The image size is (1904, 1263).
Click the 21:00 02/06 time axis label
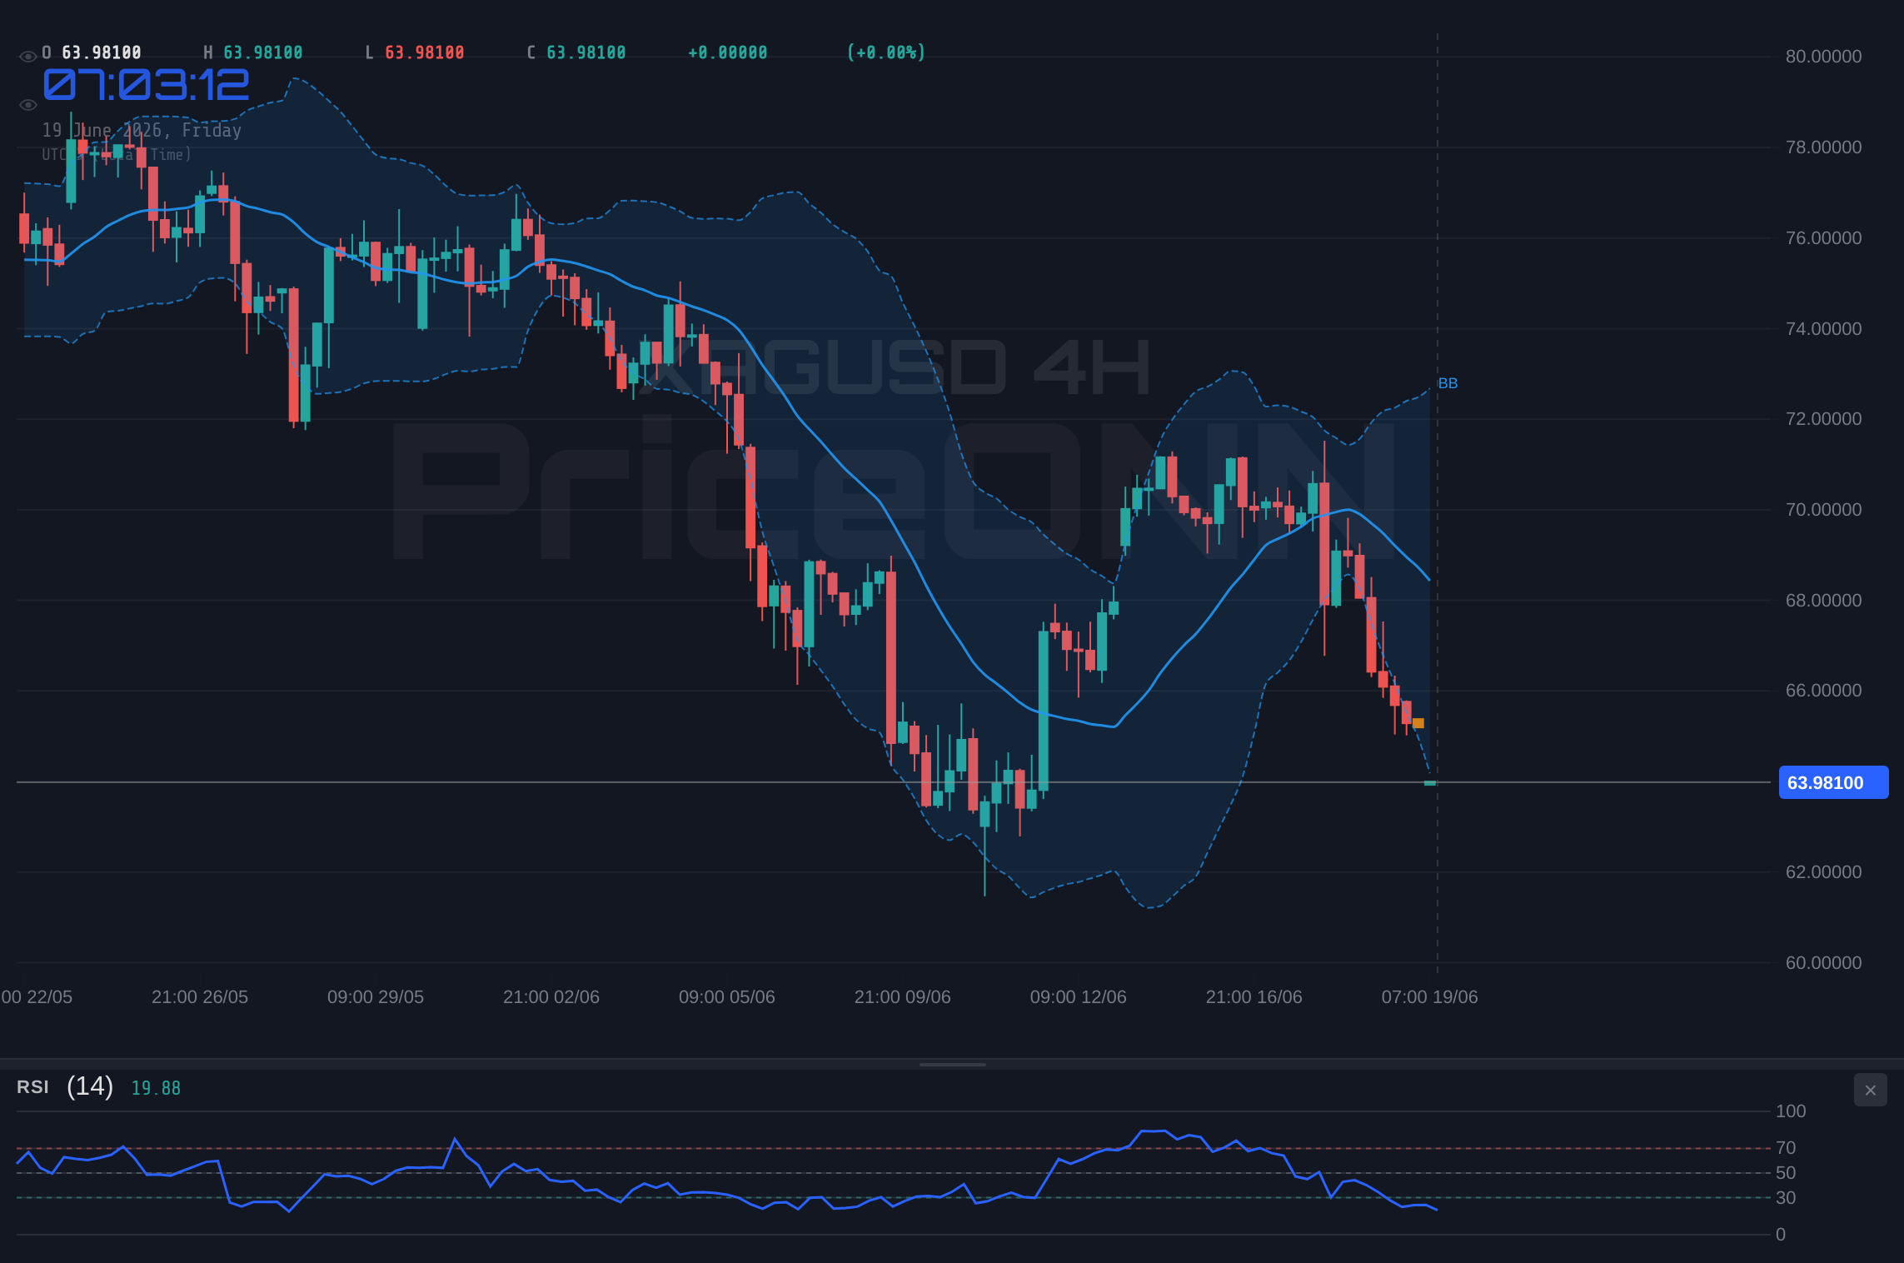point(551,997)
